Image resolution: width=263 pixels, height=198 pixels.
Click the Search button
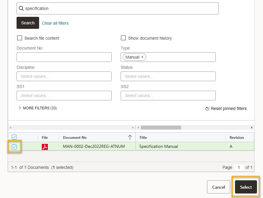pos(28,23)
